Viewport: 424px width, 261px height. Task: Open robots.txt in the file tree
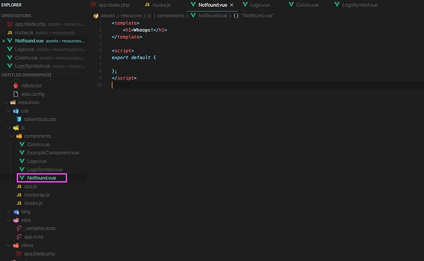(x=31, y=86)
